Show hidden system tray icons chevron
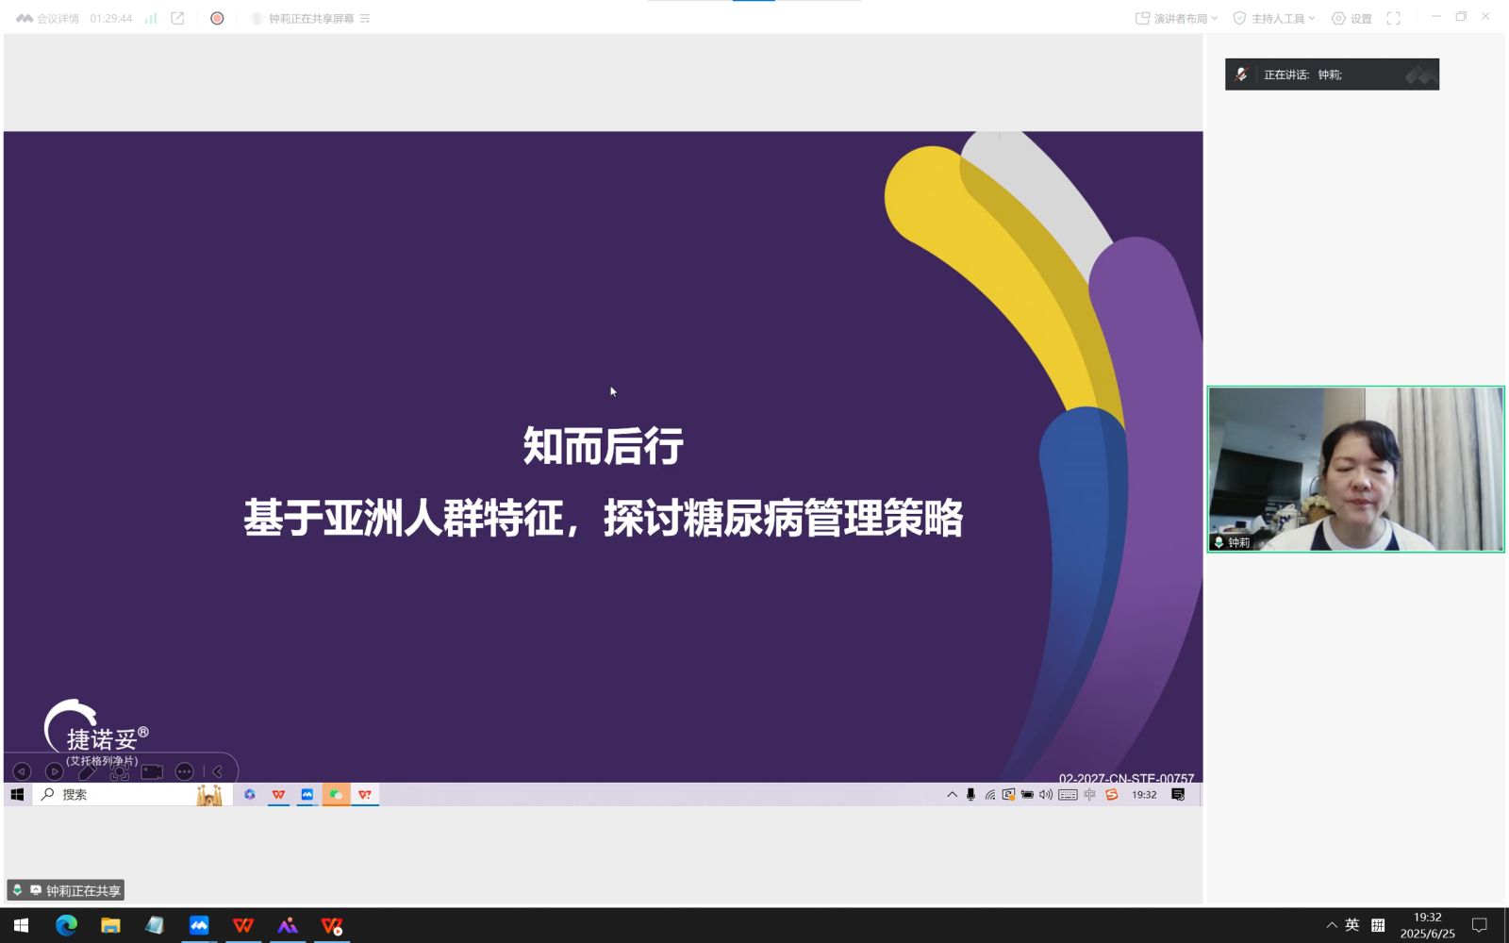 pyautogui.click(x=1331, y=925)
